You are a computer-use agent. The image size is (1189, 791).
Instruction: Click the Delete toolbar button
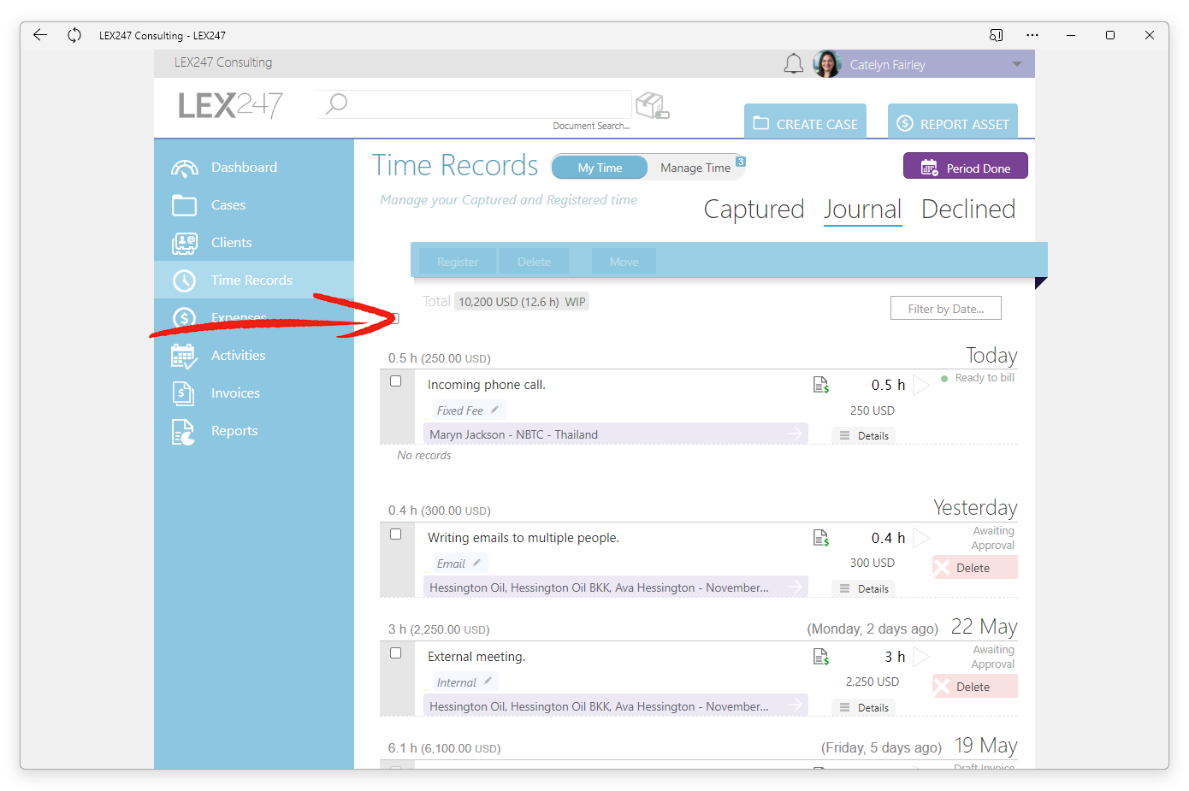pos(535,262)
